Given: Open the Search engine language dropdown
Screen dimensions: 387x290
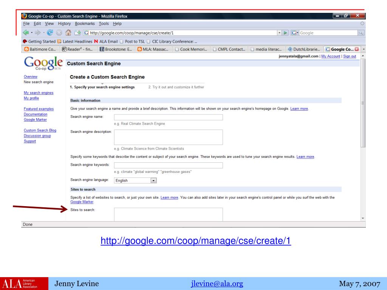Looking at the screenshot, I should [153, 180].
